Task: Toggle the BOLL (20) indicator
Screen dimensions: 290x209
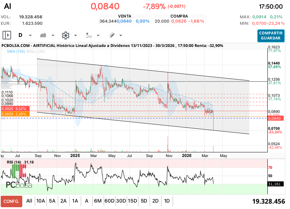Action: [x=36, y=52]
